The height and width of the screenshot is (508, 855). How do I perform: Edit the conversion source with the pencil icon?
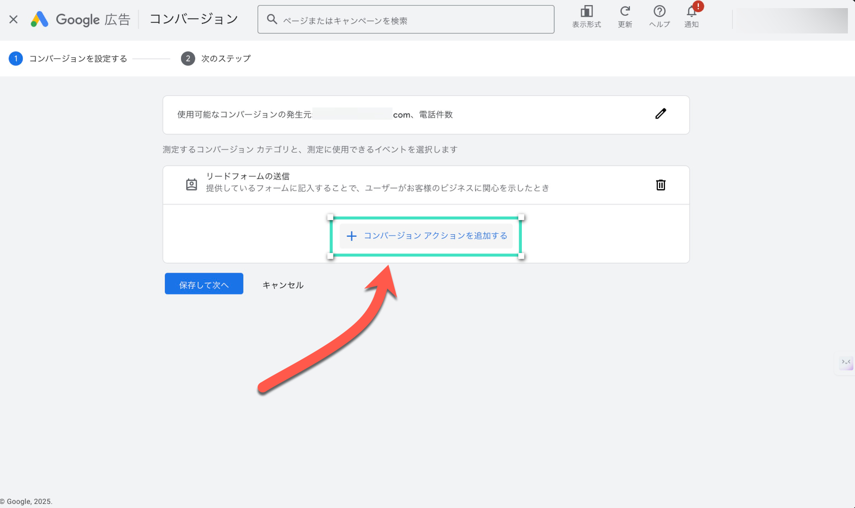coord(660,114)
